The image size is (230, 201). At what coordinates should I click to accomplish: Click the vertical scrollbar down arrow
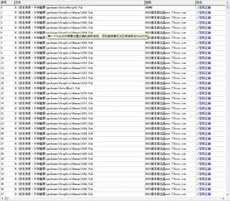click(228, 194)
